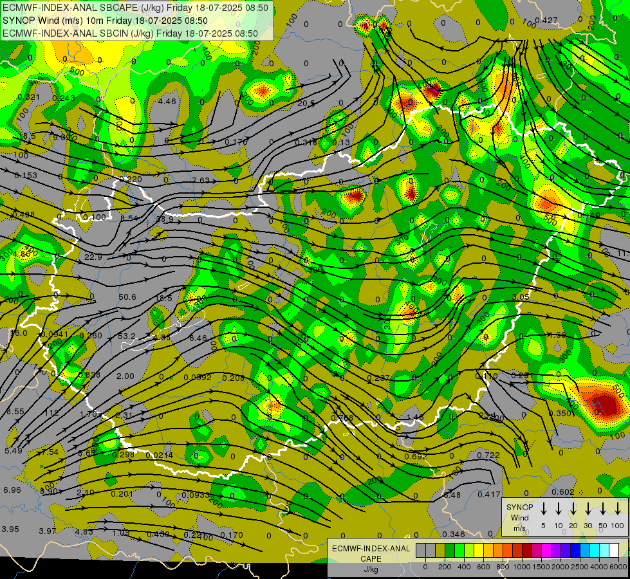Click the SYNOP Wind 10m title line

(x=106, y=21)
